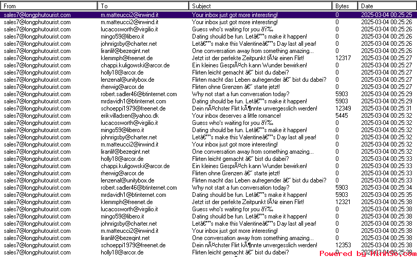417x257 pixels.
Task: Click mingo59@libero.it in the 00:25:26 row
Action: [x=122, y=36]
